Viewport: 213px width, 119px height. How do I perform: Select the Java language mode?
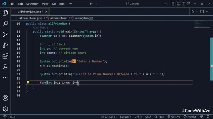[159, 117]
